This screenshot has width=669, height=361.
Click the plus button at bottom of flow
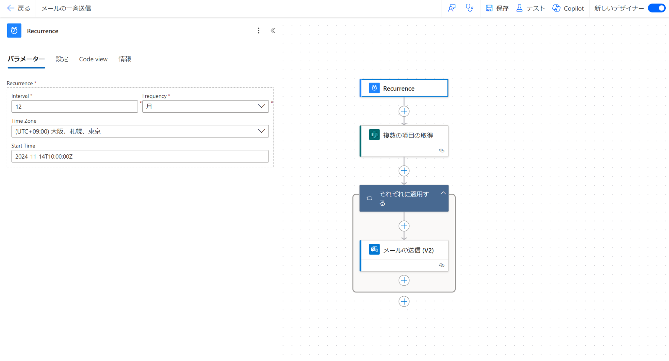coord(404,302)
